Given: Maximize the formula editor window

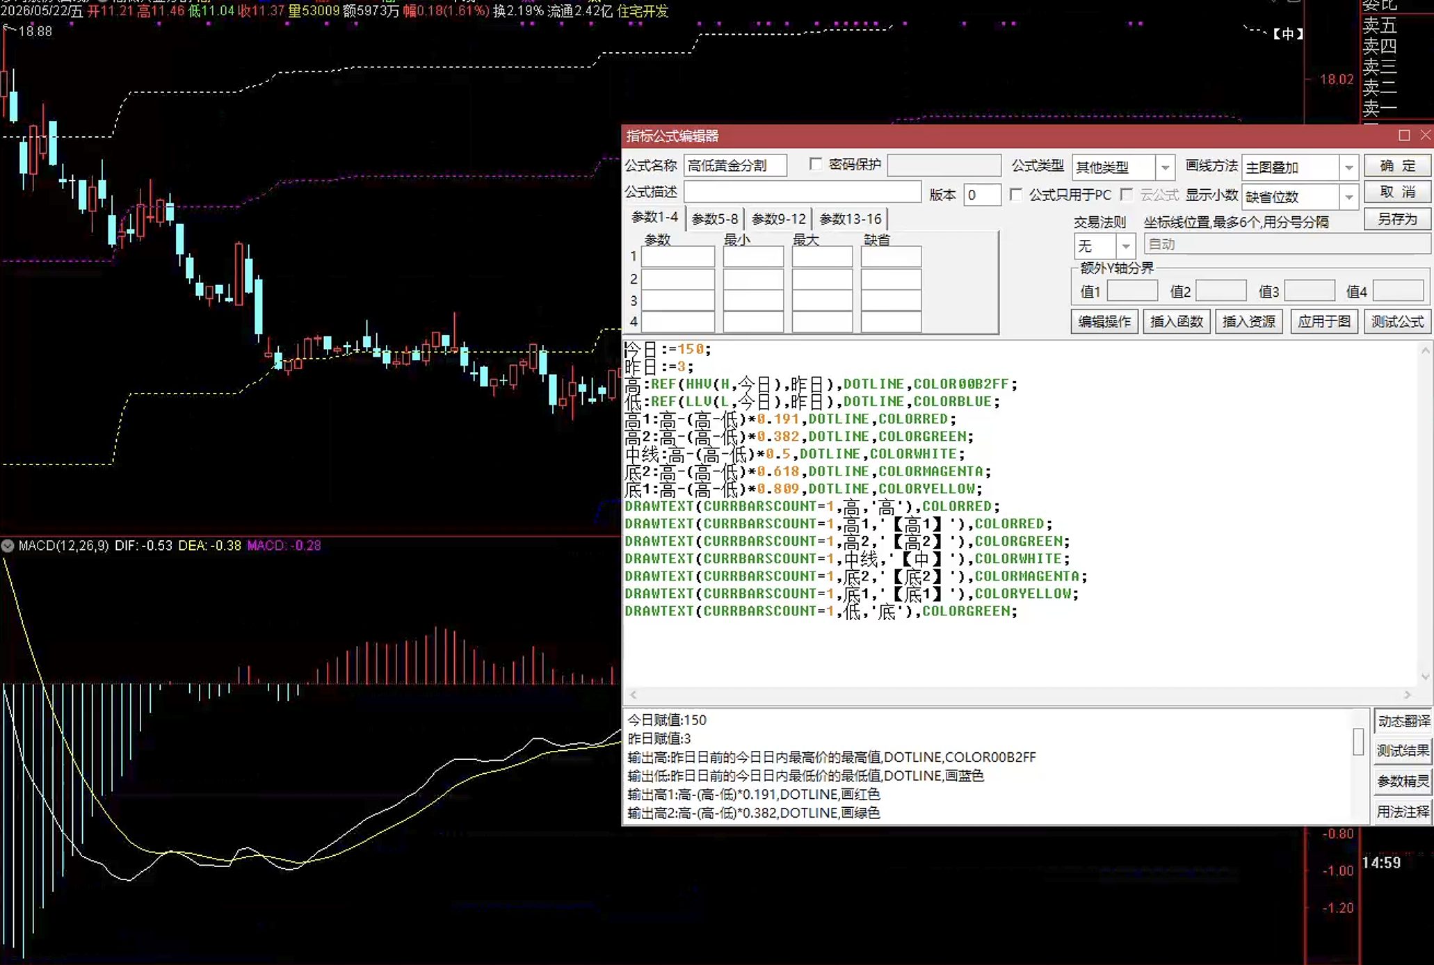Looking at the screenshot, I should click(1404, 136).
